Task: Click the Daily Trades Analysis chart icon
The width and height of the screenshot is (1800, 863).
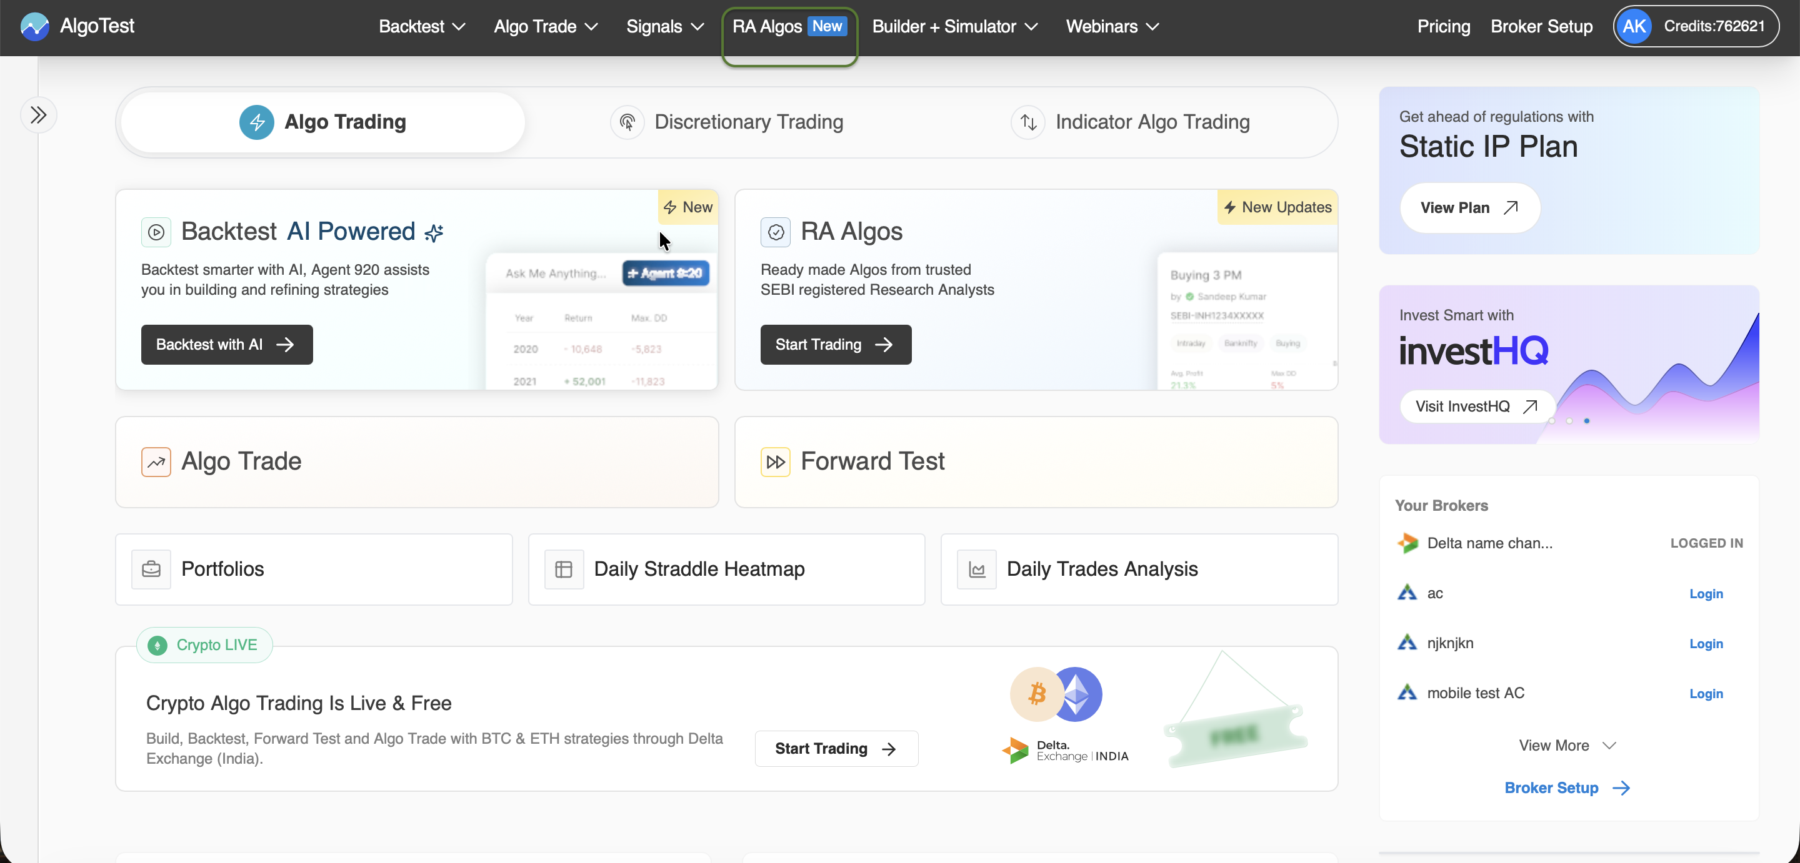Action: point(976,569)
